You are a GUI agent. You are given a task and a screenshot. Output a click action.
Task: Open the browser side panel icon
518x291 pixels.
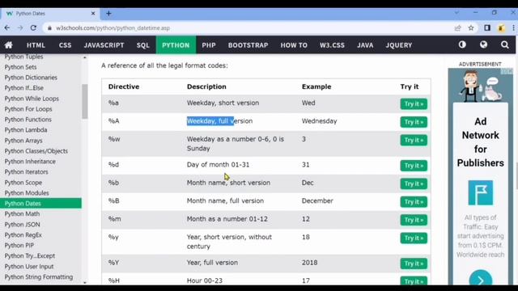coord(487,28)
